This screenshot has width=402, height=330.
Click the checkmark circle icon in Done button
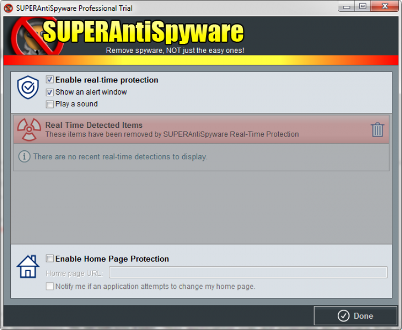(343, 316)
